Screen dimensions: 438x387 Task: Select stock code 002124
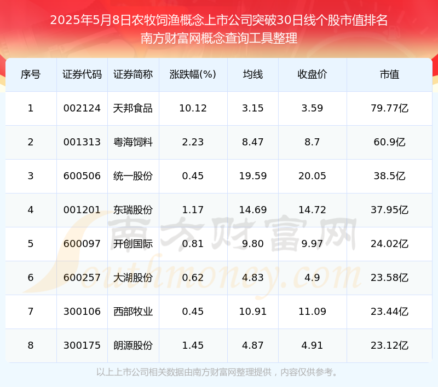(x=82, y=108)
